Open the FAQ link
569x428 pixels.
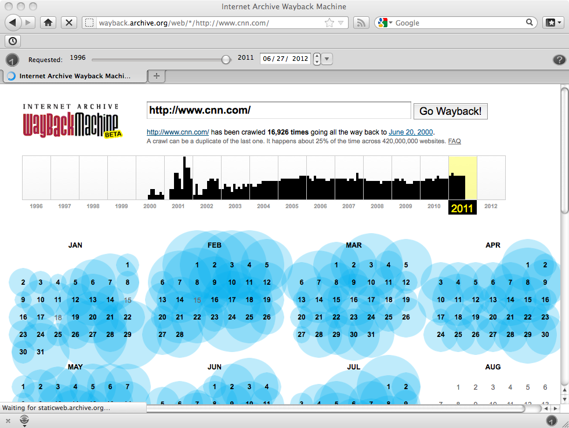(454, 141)
